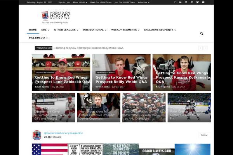Click Detroit Red Wings tag on Webb card
233x155 pixels.
(x=106, y=72)
